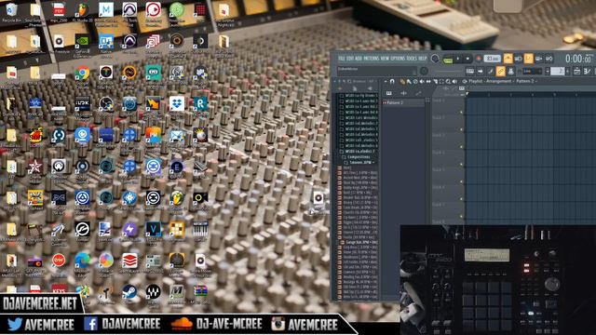Launch Steam from the desktop
The height and width of the screenshot is (335, 596).
tap(129, 292)
